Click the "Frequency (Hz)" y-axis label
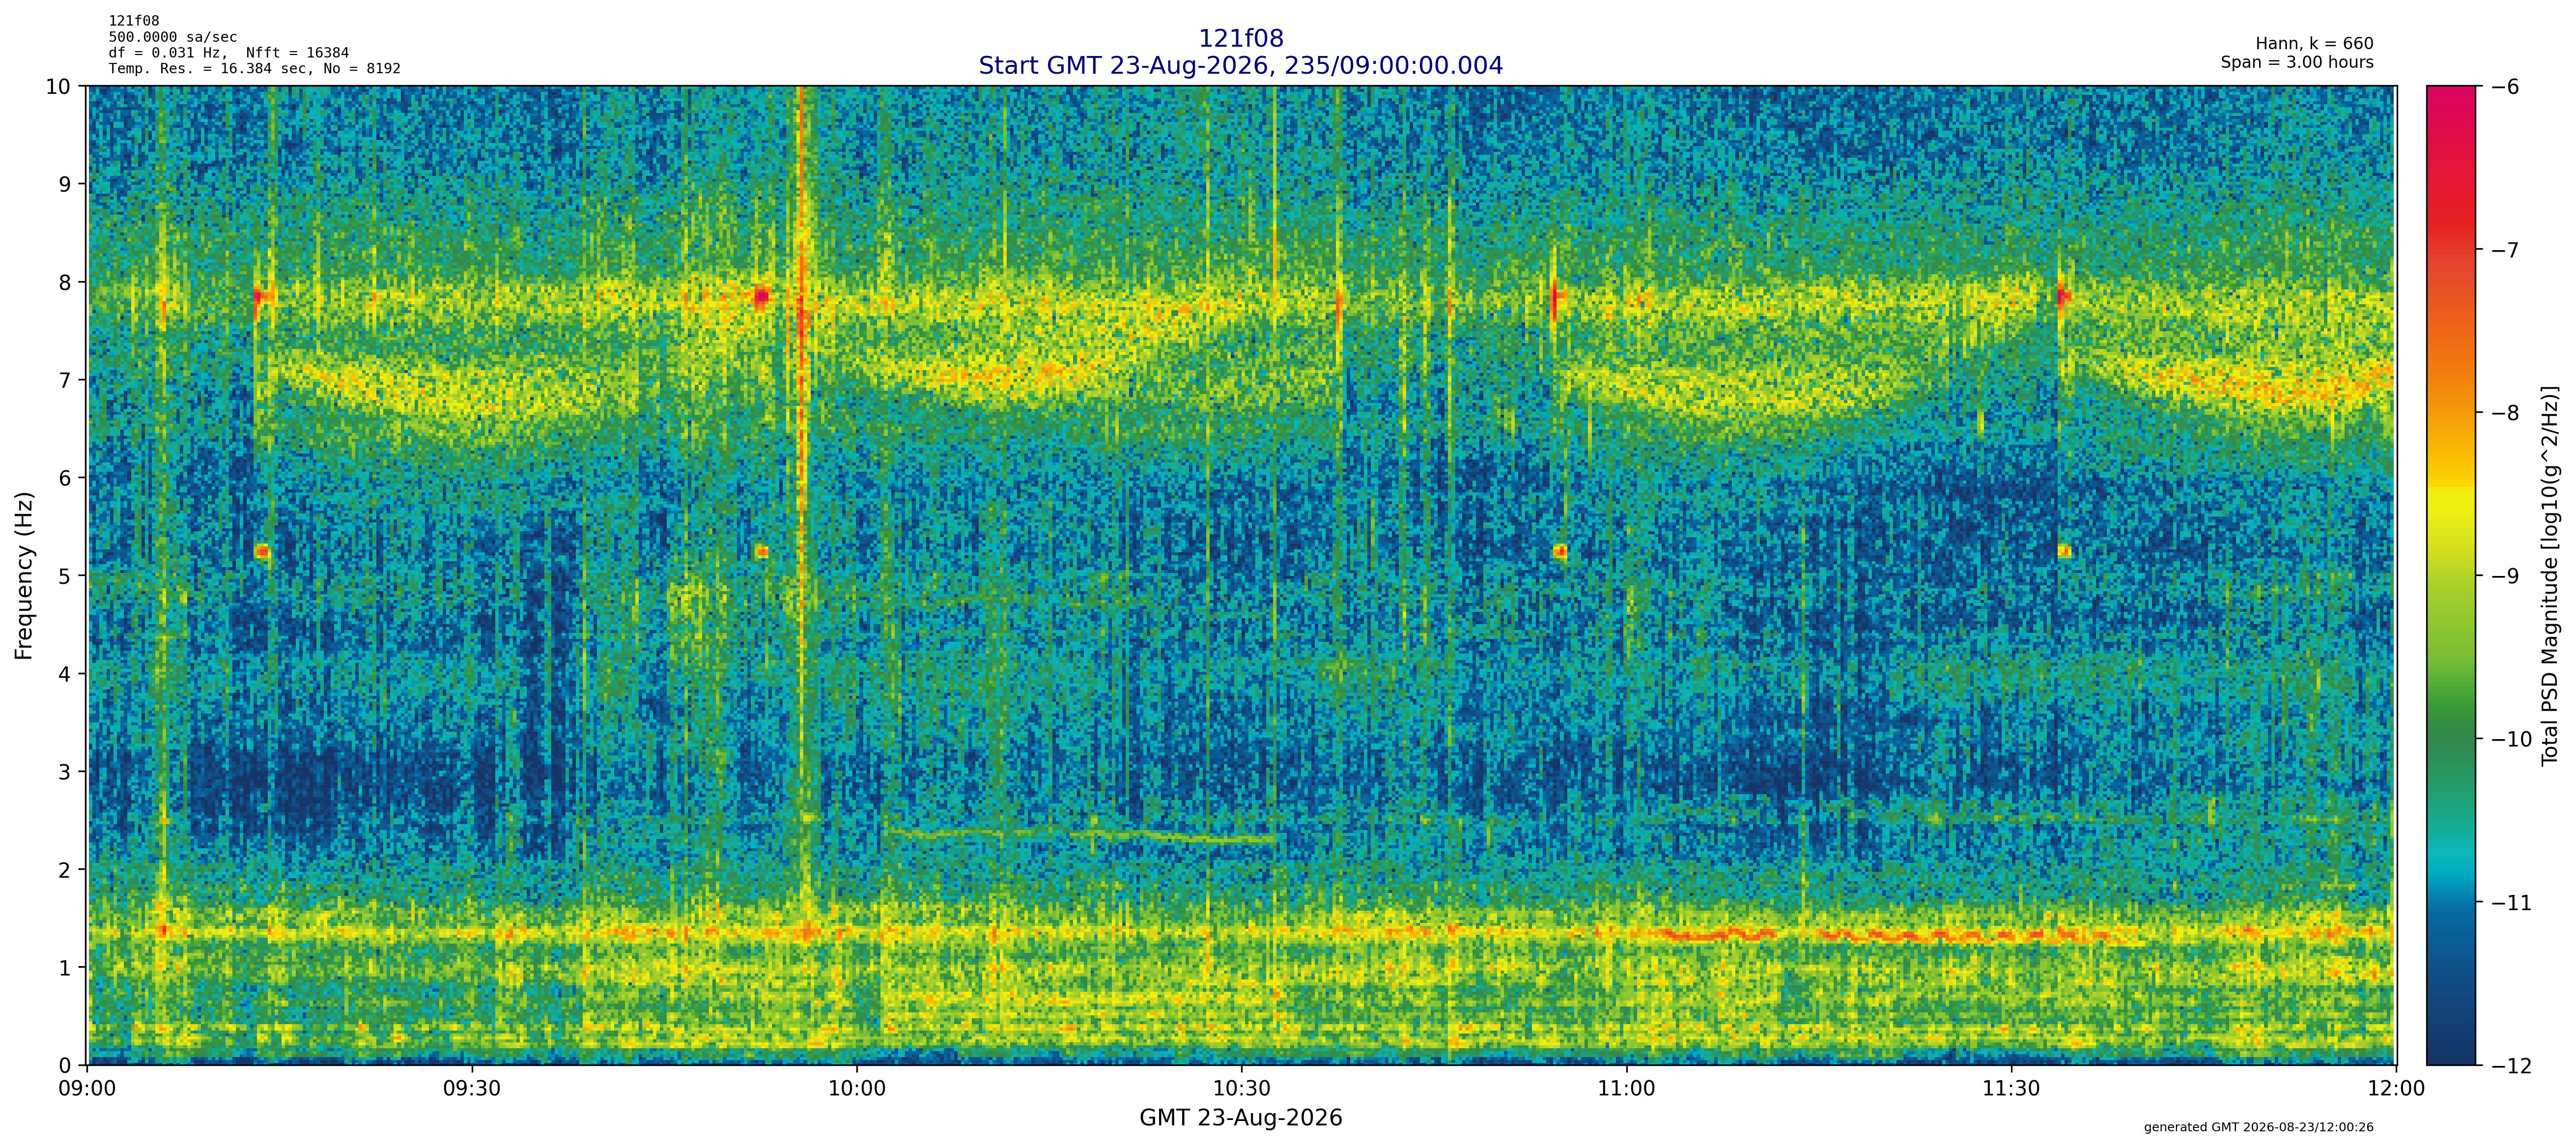The width and height of the screenshot is (2576, 1148). coord(24,575)
